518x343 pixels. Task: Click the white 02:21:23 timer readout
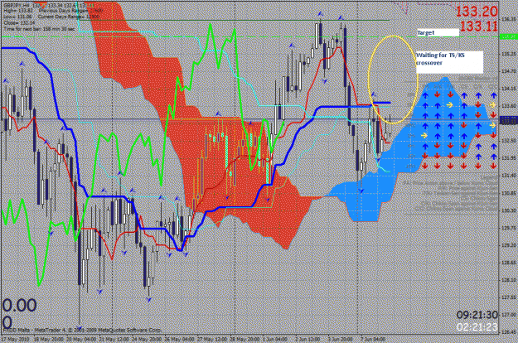tap(477, 326)
